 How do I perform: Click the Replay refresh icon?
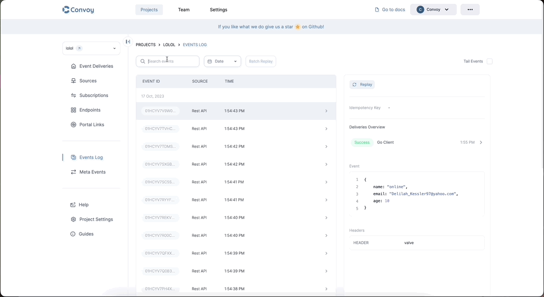point(354,85)
